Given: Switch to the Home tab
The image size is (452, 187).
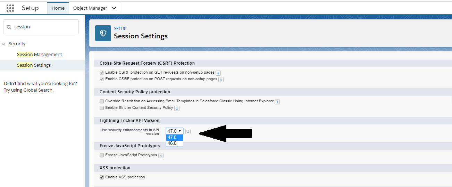Looking at the screenshot, I should (x=58, y=8).
